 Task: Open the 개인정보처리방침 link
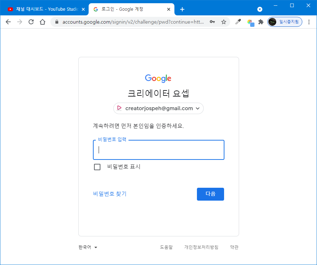tap(201, 247)
